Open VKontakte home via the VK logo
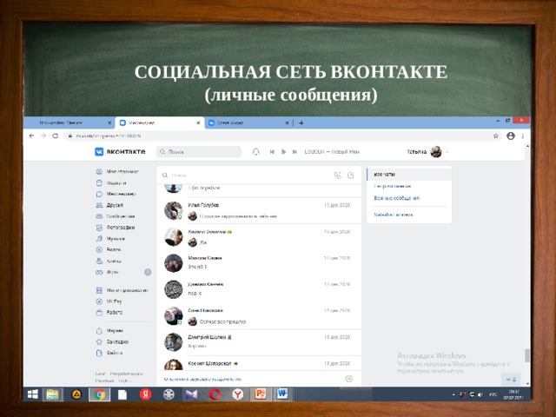Viewport: 556px width, 417px height. (x=120, y=151)
